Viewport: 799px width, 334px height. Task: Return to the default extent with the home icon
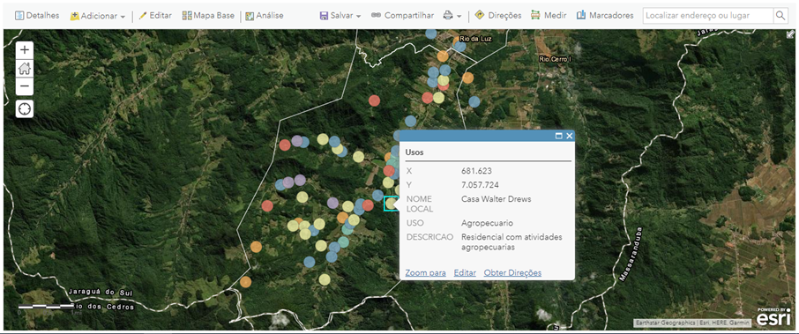pyautogui.click(x=25, y=68)
